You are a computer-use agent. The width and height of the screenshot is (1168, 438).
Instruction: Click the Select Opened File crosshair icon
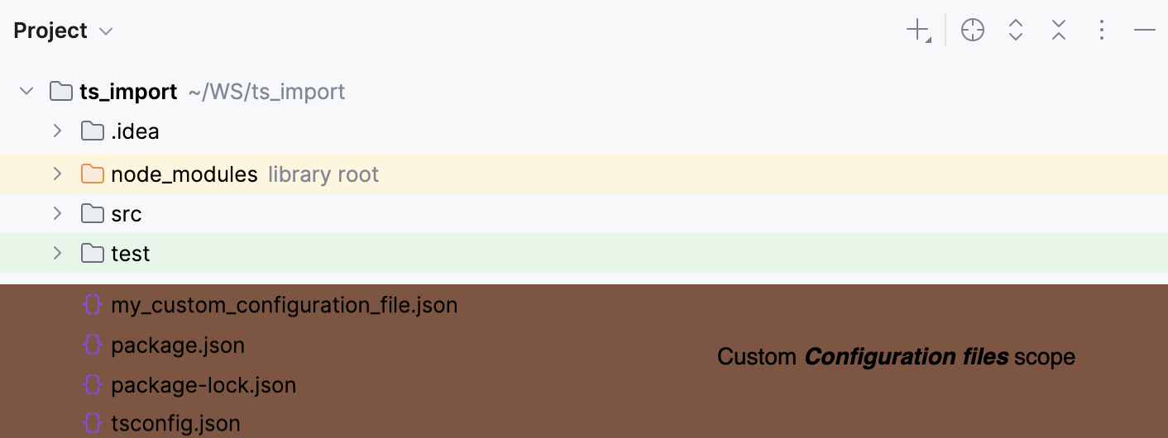973,31
